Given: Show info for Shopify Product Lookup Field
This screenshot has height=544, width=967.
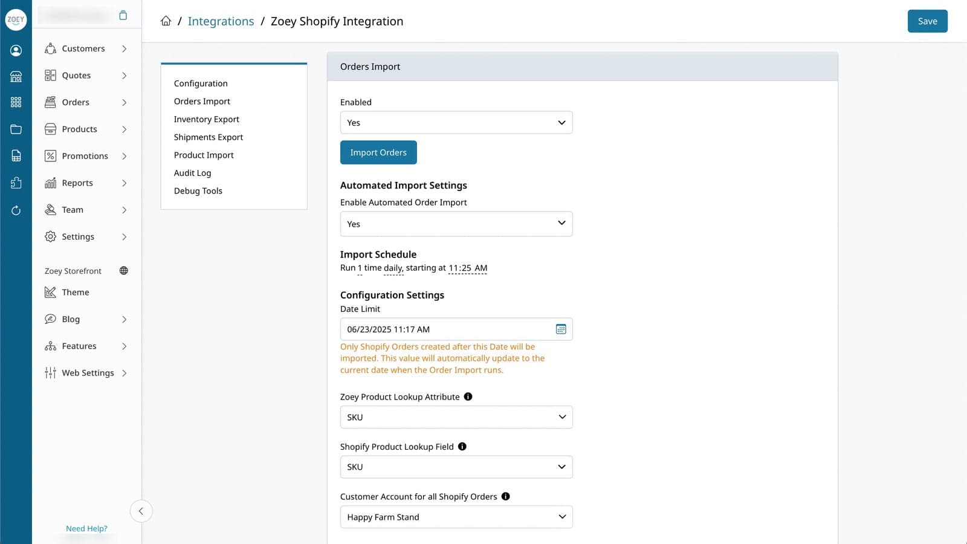Looking at the screenshot, I should tap(462, 447).
